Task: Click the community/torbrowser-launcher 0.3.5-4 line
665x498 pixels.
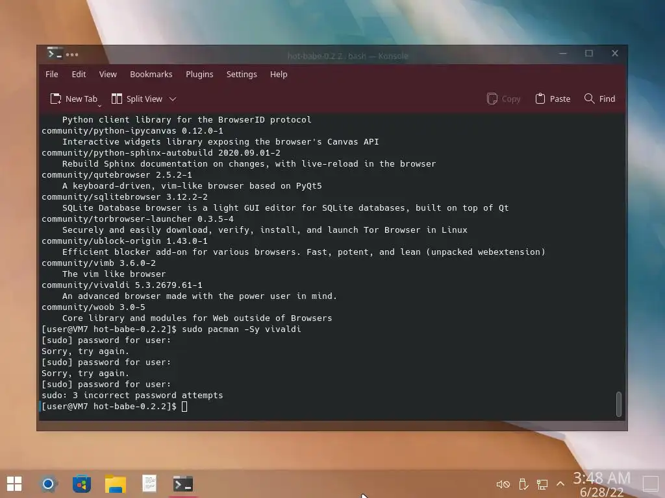Action: pyautogui.click(x=138, y=219)
